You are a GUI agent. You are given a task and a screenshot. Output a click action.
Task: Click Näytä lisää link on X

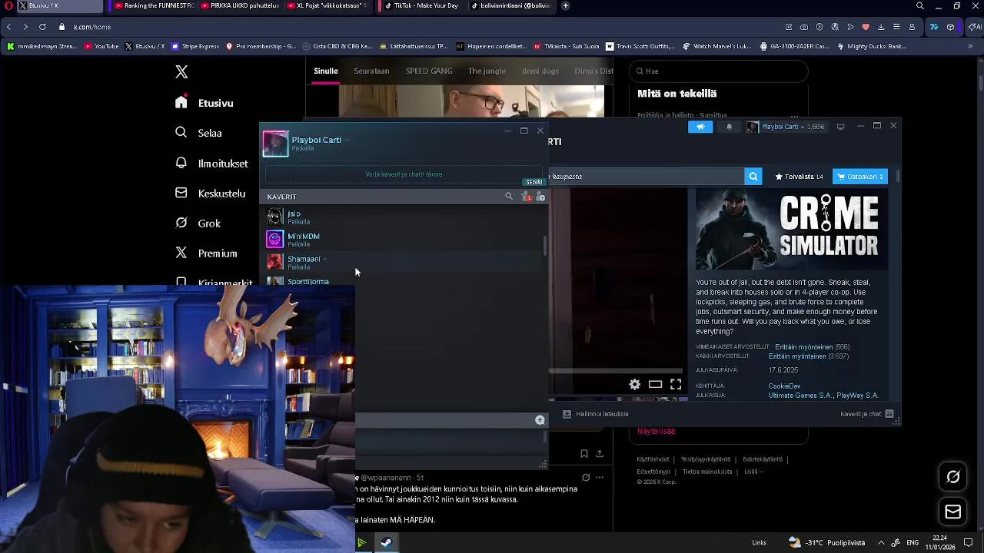656,431
